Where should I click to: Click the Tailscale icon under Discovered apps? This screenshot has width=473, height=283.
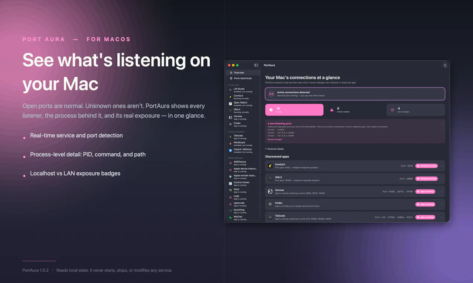click(270, 217)
